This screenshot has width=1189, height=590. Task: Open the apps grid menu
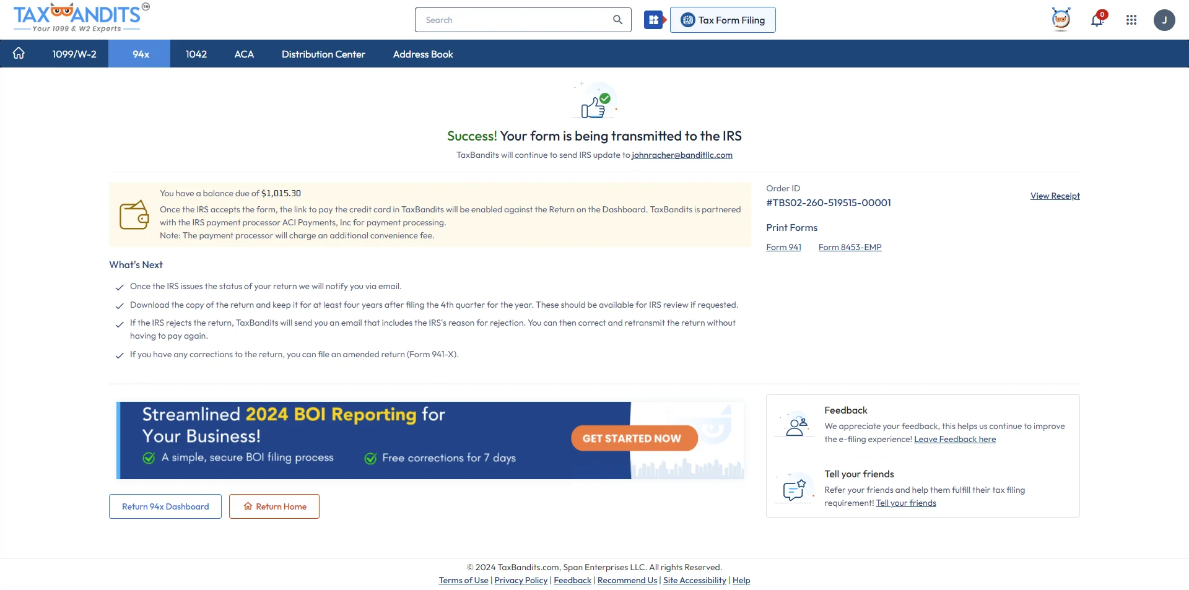pyautogui.click(x=1131, y=20)
